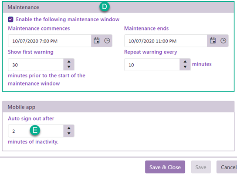Click the green E callout marker

35,130
